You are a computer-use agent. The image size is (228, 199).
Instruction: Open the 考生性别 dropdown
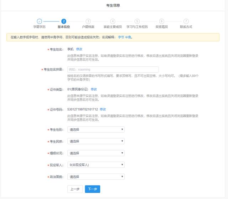pyautogui.click(x=96, y=129)
